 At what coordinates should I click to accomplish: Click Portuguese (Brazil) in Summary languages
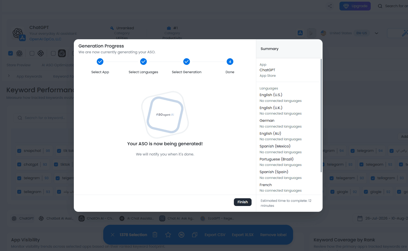pyautogui.click(x=276, y=159)
